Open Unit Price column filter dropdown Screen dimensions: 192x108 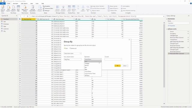click(122, 19)
